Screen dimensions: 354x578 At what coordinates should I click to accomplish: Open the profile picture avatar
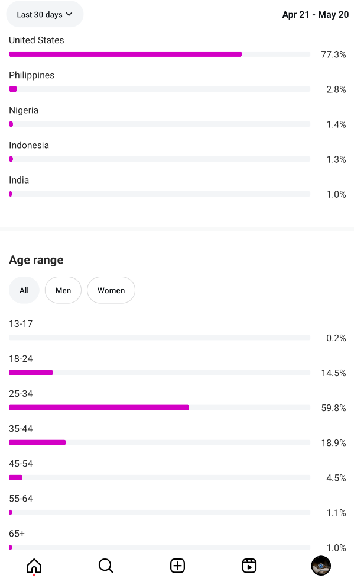pyautogui.click(x=321, y=566)
